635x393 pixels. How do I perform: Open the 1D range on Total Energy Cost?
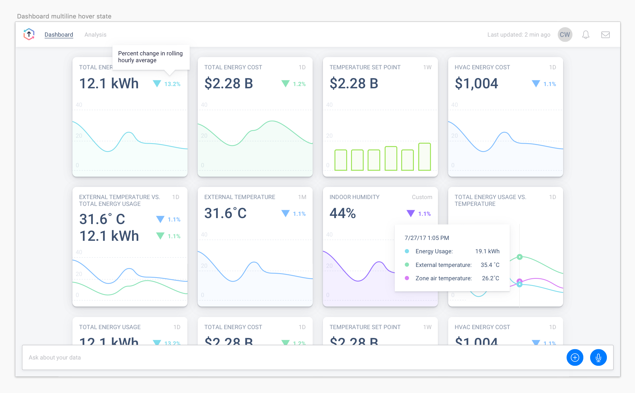pyautogui.click(x=302, y=67)
